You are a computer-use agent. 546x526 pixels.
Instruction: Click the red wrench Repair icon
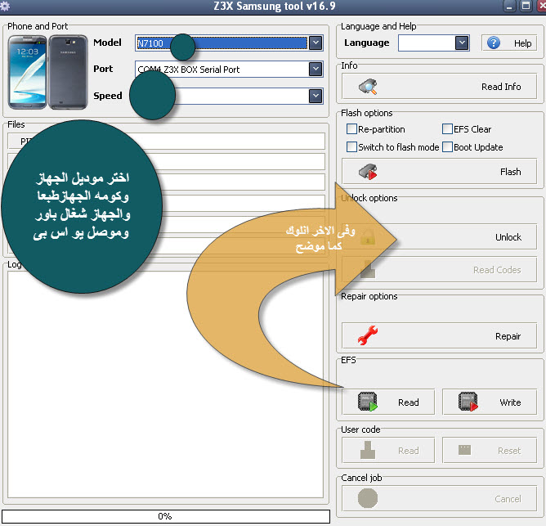(x=368, y=335)
